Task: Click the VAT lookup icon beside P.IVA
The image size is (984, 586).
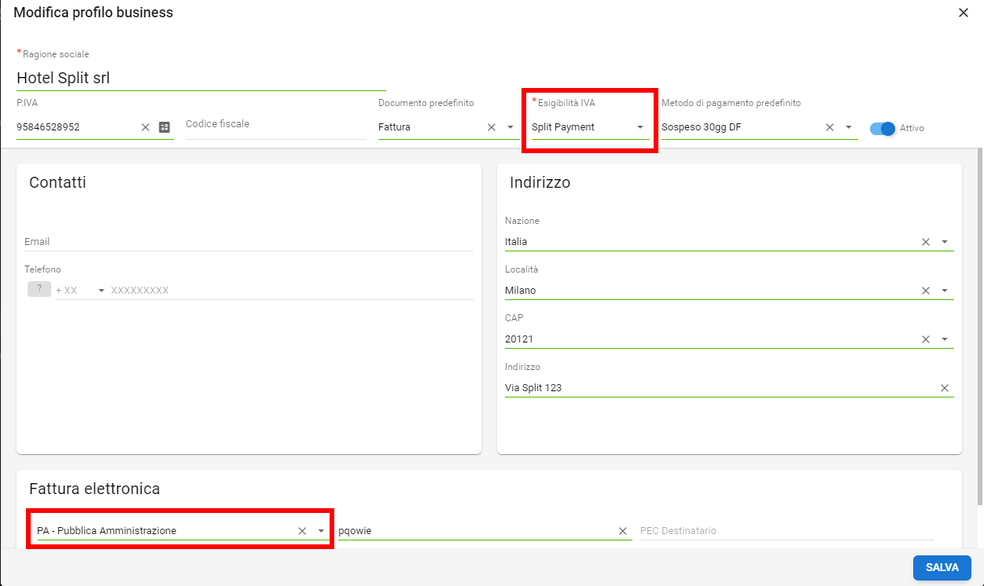Action: [164, 127]
